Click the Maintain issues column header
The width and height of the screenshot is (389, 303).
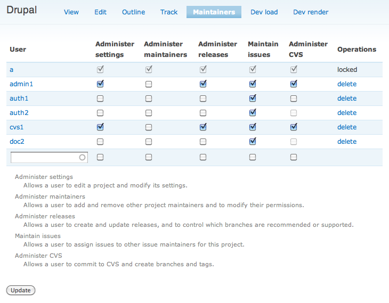pos(263,50)
